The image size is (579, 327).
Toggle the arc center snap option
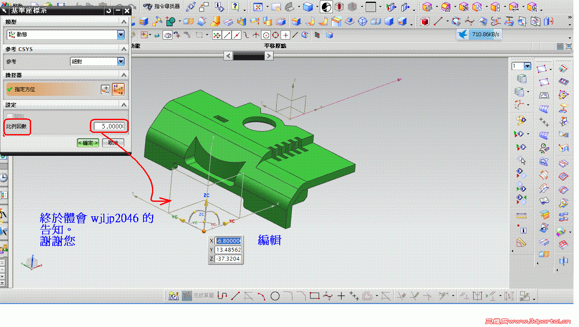click(266, 35)
